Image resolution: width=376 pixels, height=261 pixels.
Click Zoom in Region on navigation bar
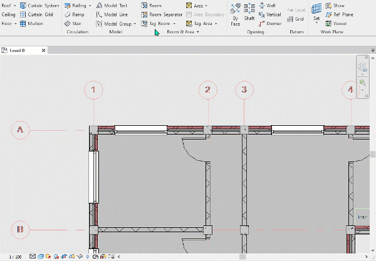(x=363, y=83)
